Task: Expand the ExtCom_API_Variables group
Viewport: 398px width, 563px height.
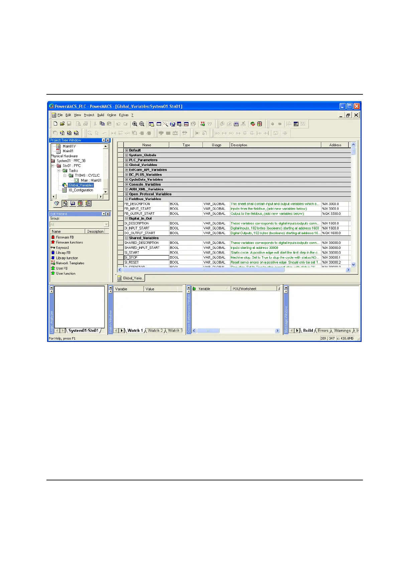Action: tap(127, 170)
